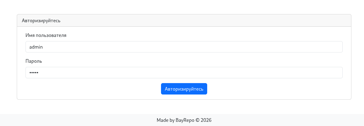This screenshot has height=126, width=364.
Task: Click the word "пользователя" in the username label
Action: [51, 35]
